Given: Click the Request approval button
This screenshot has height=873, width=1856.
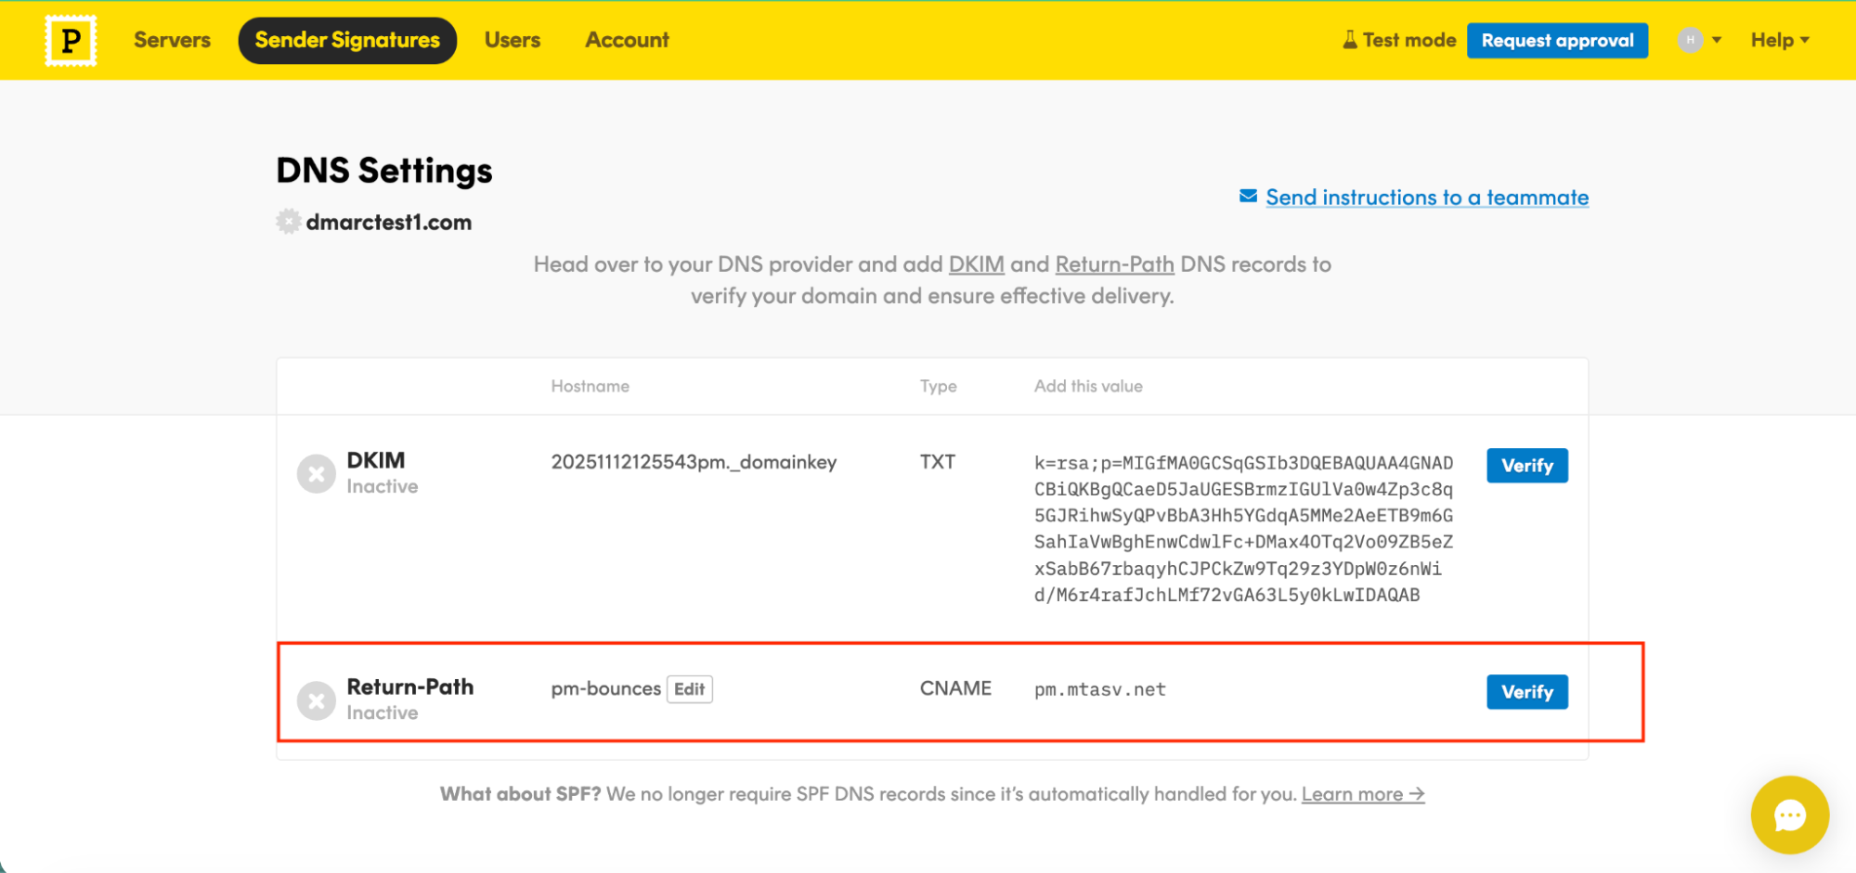Looking at the screenshot, I should [x=1557, y=39].
